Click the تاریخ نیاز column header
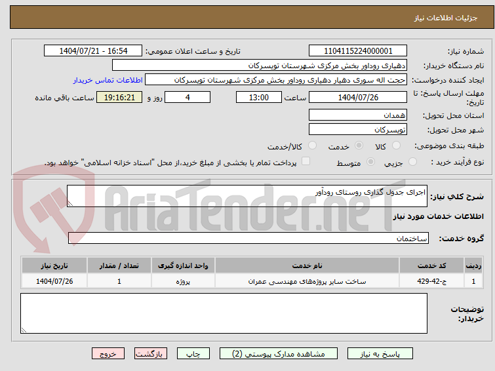The width and height of the screenshot is (495, 371). 54,265
